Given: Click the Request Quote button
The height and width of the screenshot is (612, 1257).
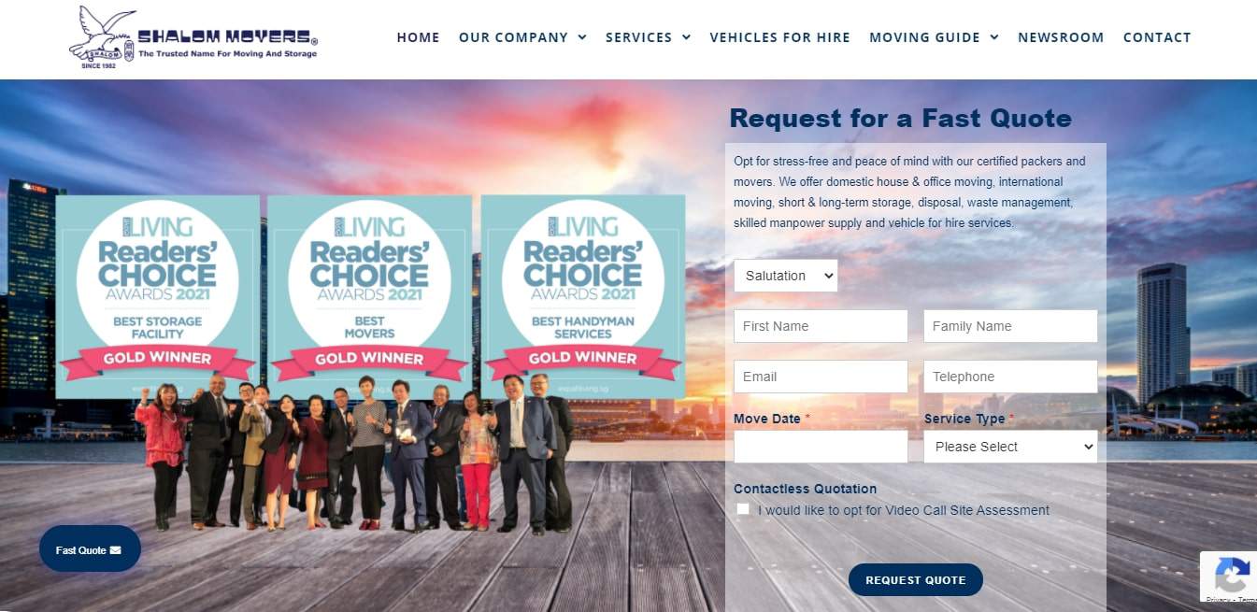Looking at the screenshot, I should pos(916,580).
